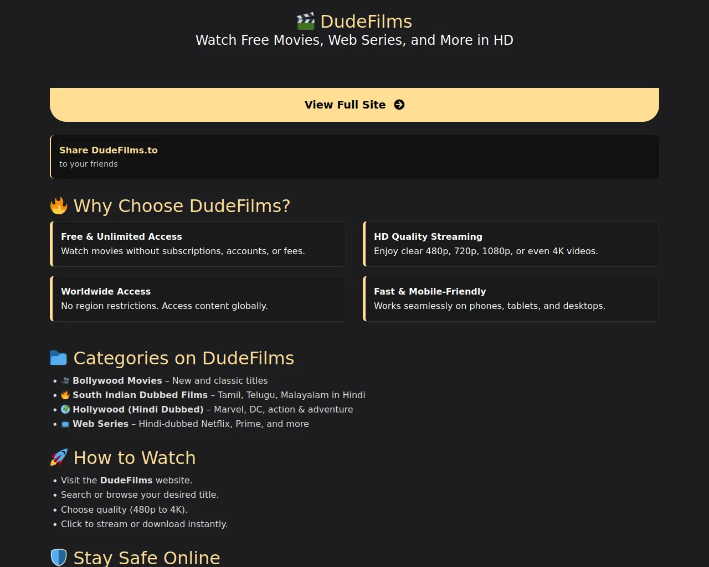Click 'Watch movies without subscriptions, accounts, or fees.'
This screenshot has height=567, width=709.
tap(183, 251)
